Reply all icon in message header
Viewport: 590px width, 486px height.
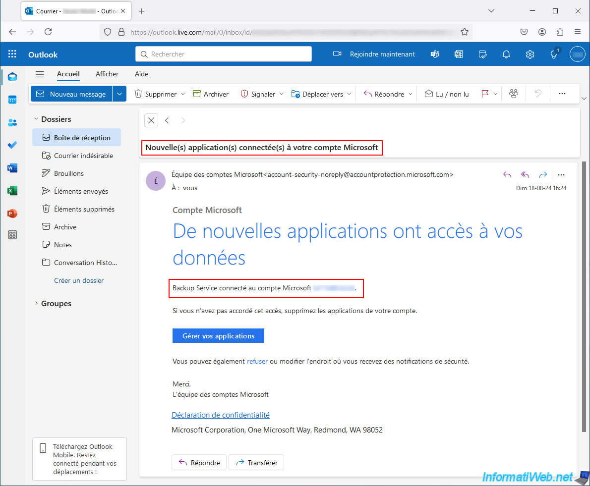(x=525, y=174)
